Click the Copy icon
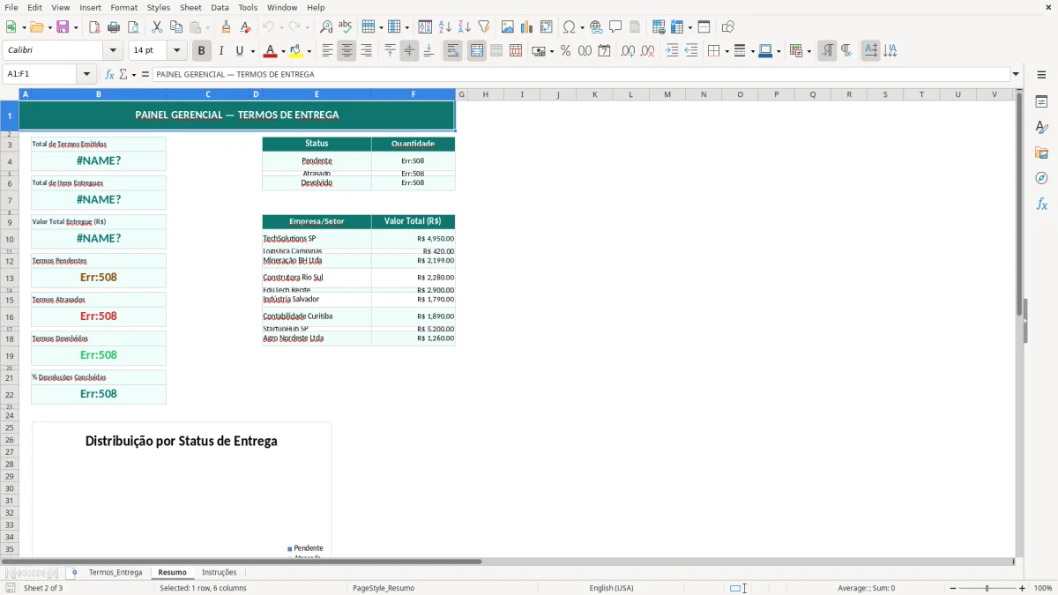The width and height of the screenshot is (1058, 595). (x=176, y=27)
